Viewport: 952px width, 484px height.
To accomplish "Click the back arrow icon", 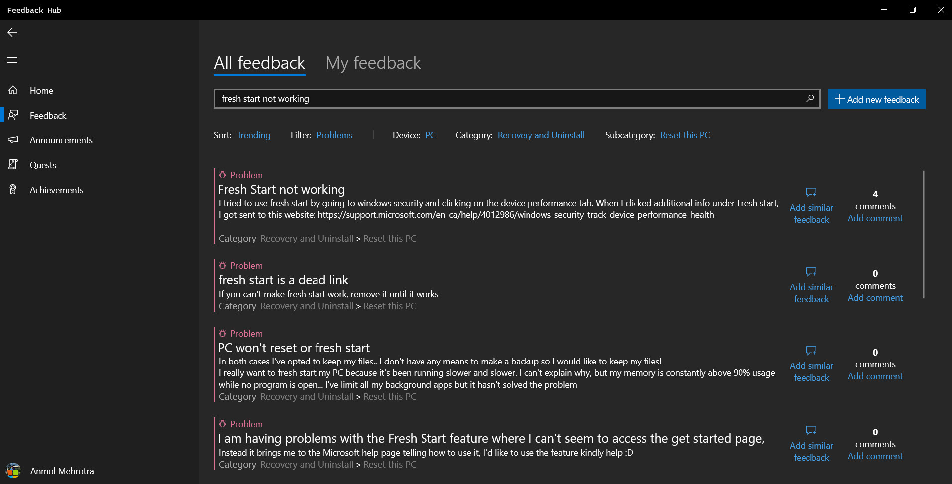I will pyautogui.click(x=12, y=32).
